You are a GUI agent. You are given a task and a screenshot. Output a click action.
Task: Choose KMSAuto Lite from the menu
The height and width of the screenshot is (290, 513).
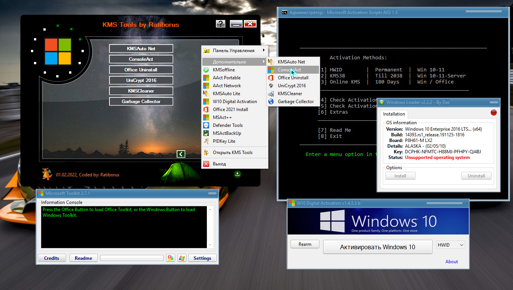(x=234, y=94)
